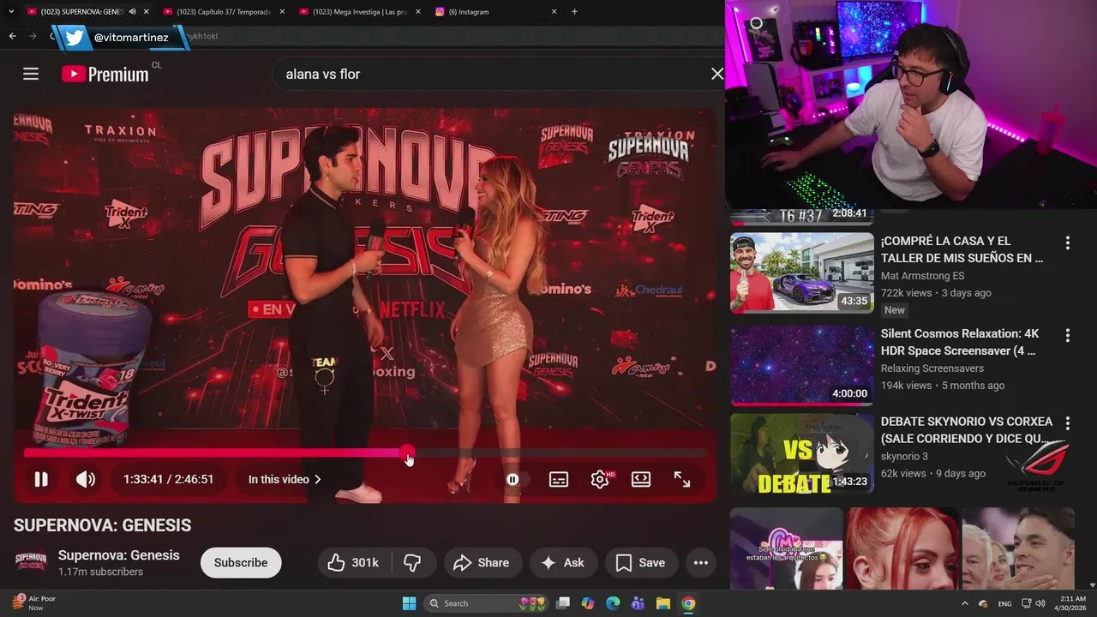Go to YouTube Premium home logo
Screen dimensions: 1097x617
point(105,74)
